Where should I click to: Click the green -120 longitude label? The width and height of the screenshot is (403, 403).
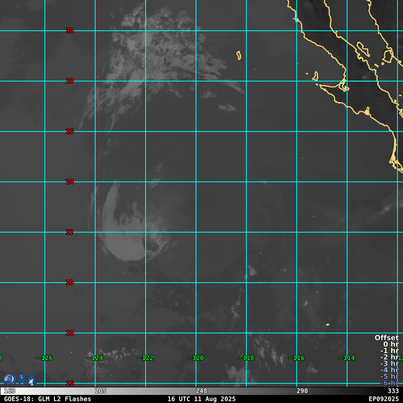pyautogui.click(x=195, y=358)
